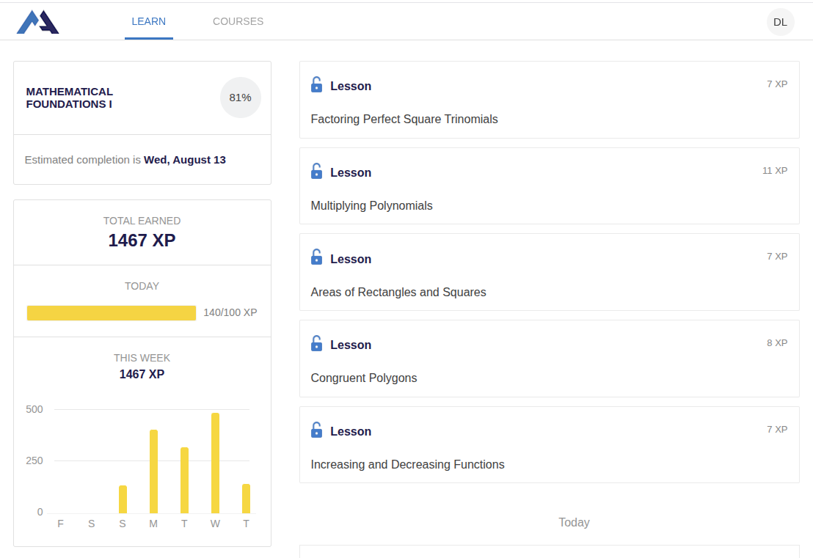The image size is (813, 558).
Task: Open Areas of Rectangles and Squares lesson
Action: tap(398, 292)
